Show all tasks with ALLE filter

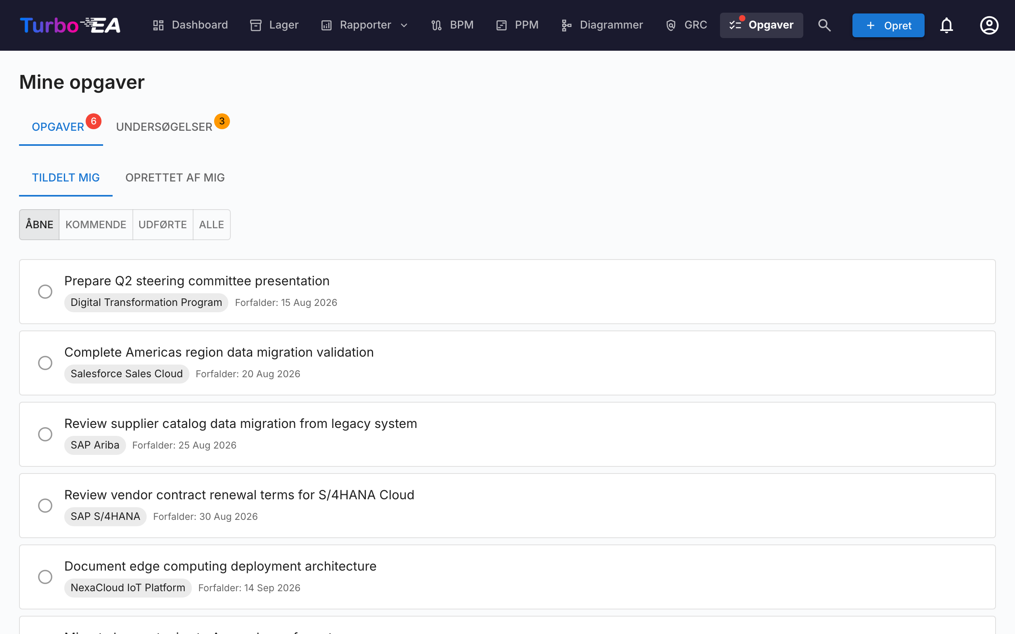pyautogui.click(x=211, y=225)
